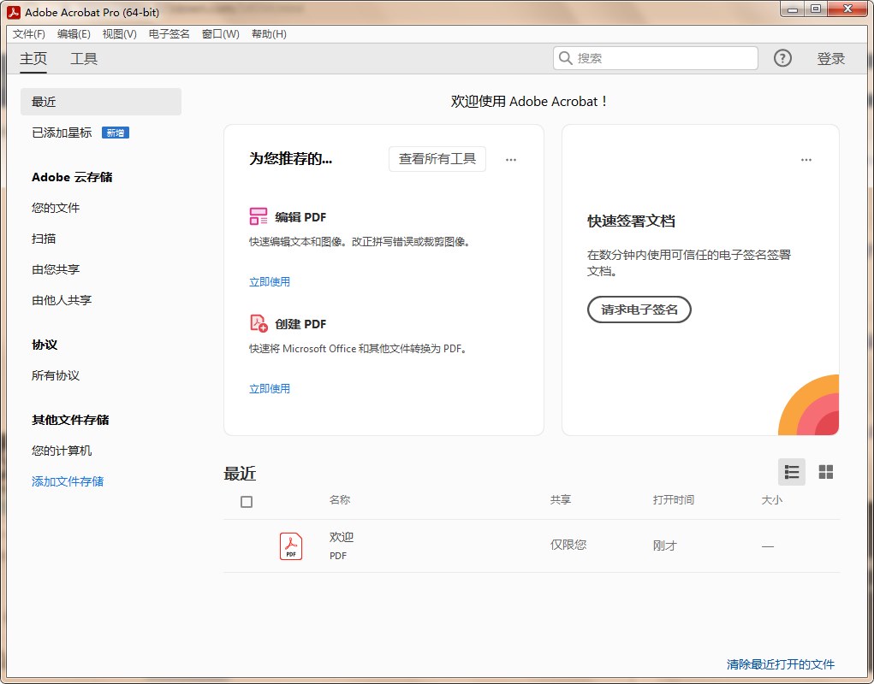Switch recent files to grid view
Image resolution: width=874 pixels, height=684 pixels.
[x=826, y=472]
